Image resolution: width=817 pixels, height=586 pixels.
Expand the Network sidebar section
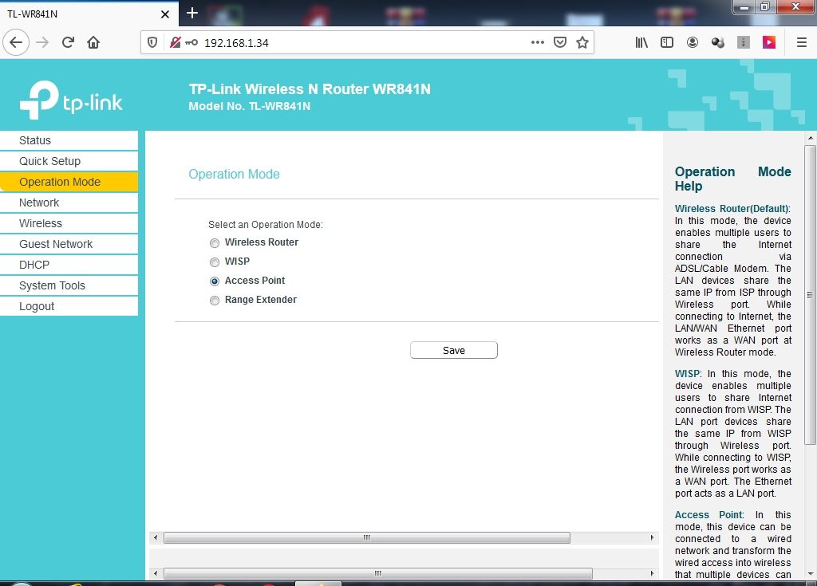(69, 203)
